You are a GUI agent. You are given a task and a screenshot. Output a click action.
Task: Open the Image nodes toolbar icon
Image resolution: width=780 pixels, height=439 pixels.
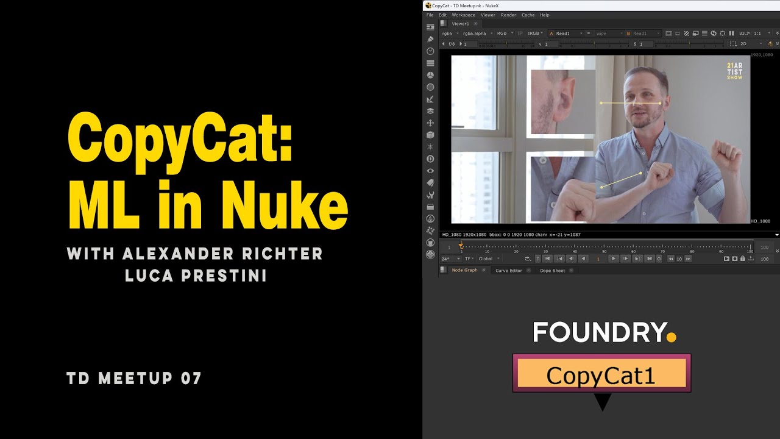click(430, 27)
